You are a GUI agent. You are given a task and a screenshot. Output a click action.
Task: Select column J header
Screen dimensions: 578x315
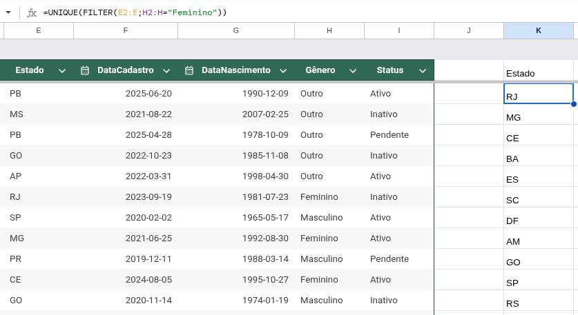point(468,30)
